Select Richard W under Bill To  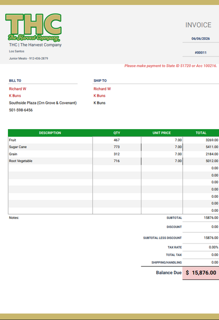[x=18, y=89]
